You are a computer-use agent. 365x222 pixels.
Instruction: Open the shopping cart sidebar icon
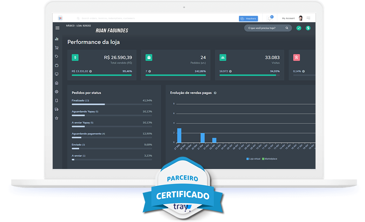56,48
